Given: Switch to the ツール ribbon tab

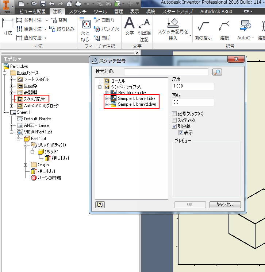Looking at the screenshot, I should (x=100, y=11).
